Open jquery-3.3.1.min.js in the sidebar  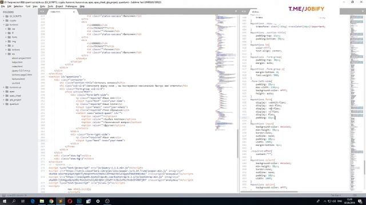coord(21,71)
